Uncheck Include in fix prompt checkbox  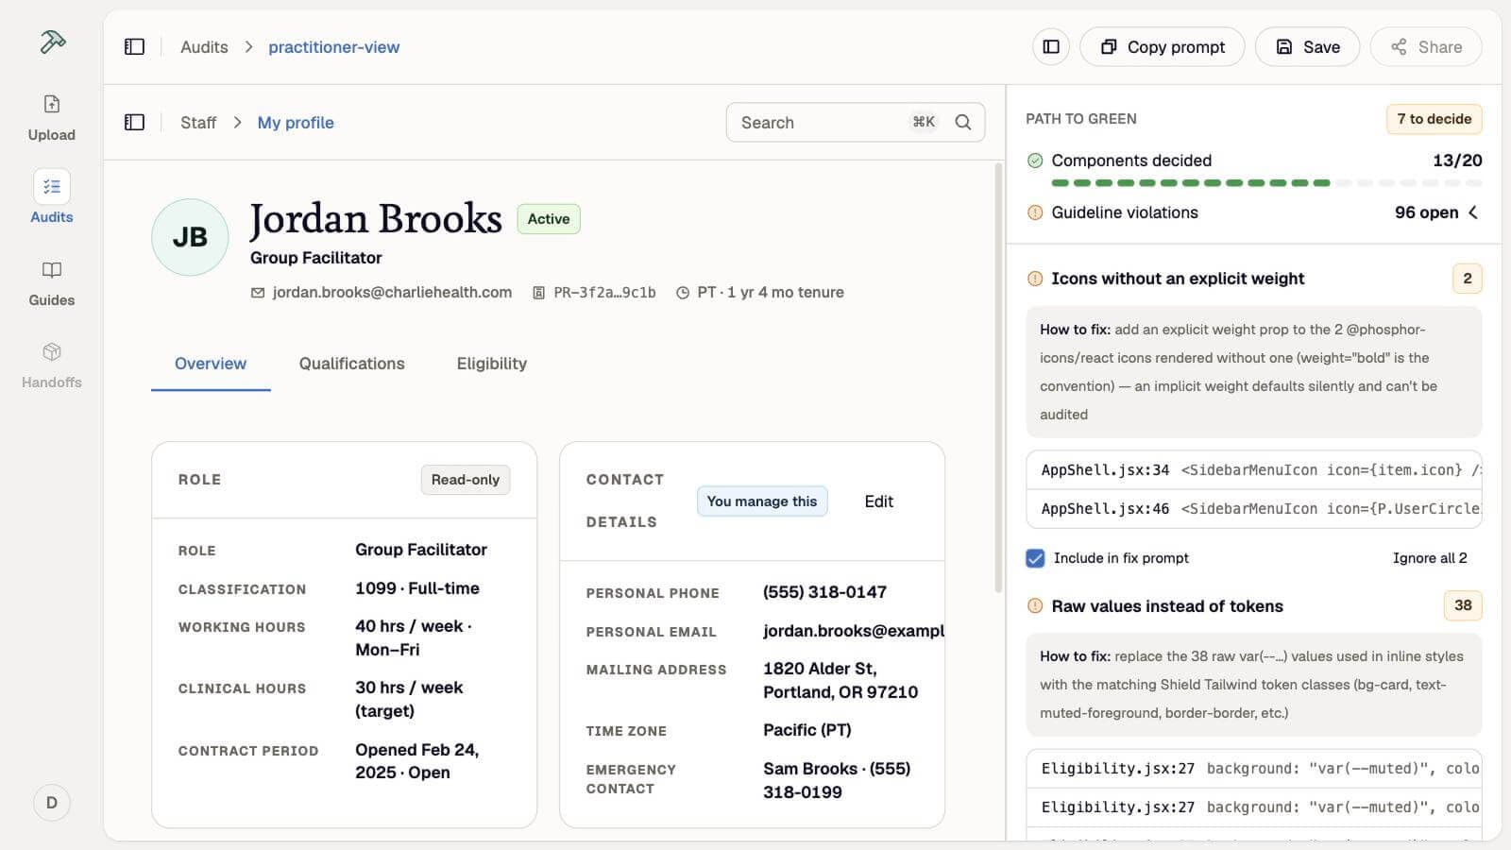(1035, 558)
